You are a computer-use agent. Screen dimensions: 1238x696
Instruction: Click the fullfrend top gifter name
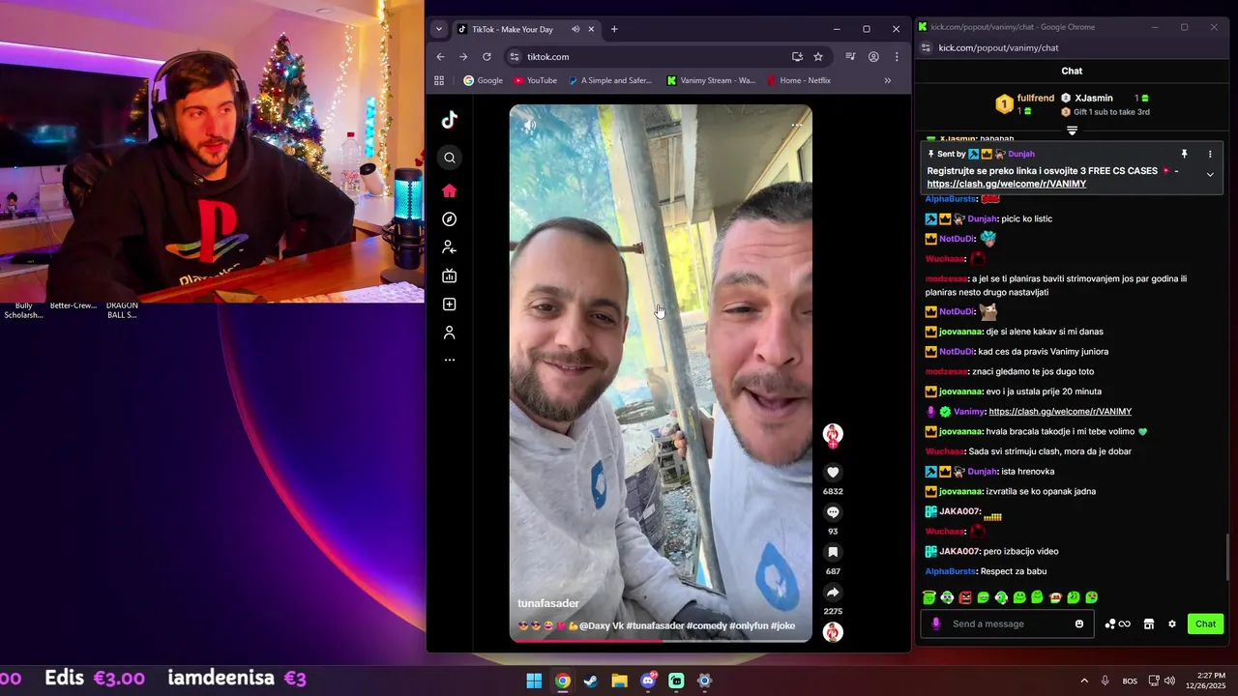1036,99
